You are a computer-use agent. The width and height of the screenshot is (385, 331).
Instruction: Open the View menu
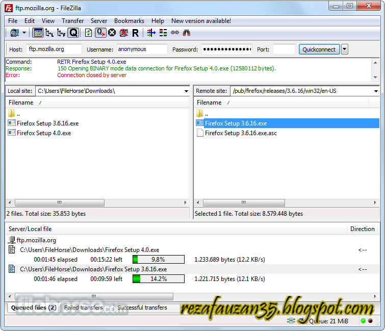tap(48, 21)
